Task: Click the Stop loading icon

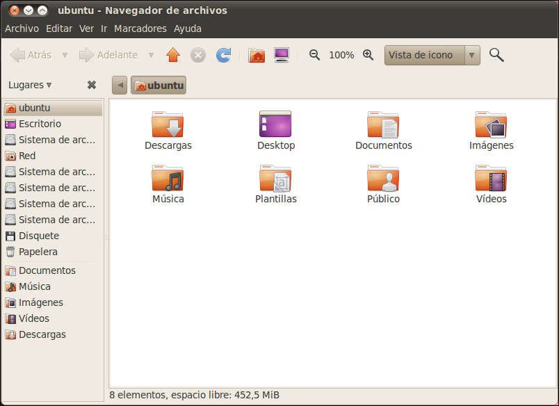Action: (x=198, y=55)
